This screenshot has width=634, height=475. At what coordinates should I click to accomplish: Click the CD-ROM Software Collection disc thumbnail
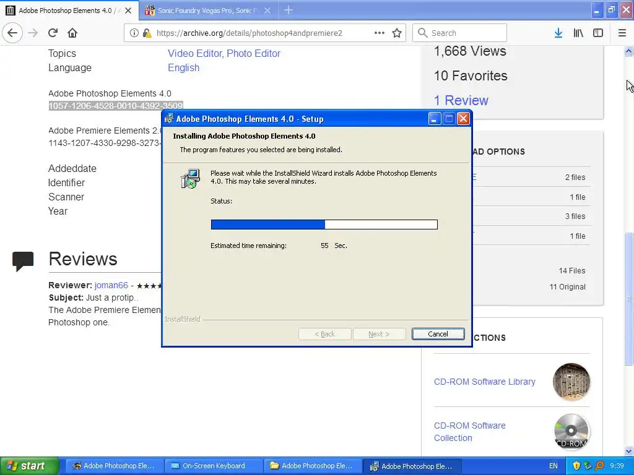(x=571, y=432)
